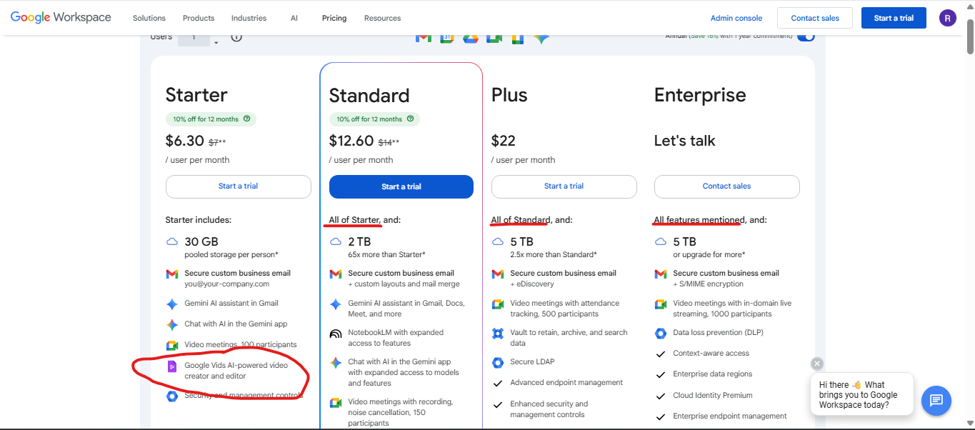Click the Google Calendar icon at the top

446,38
